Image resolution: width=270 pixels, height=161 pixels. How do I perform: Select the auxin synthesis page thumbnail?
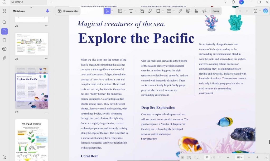point(32,140)
